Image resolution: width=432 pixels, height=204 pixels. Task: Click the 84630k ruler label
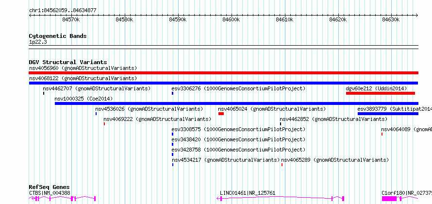point(391,19)
